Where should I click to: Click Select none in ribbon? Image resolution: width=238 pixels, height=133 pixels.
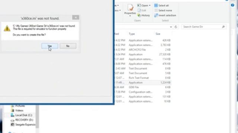[163, 10]
